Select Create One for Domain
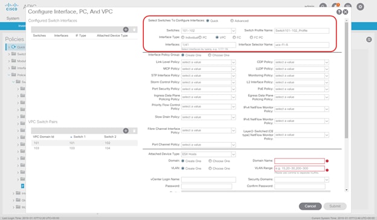 182,161
